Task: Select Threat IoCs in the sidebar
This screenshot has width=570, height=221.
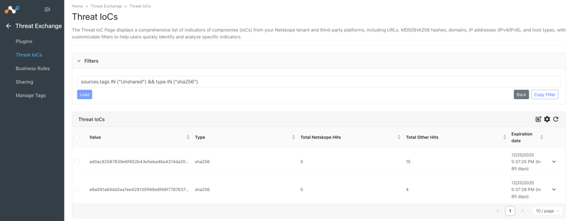Action: (x=29, y=55)
